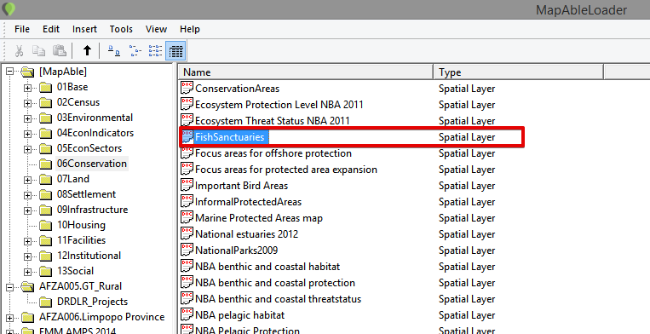Expand the AFZA006.Limpopo Province node

(x=9, y=318)
